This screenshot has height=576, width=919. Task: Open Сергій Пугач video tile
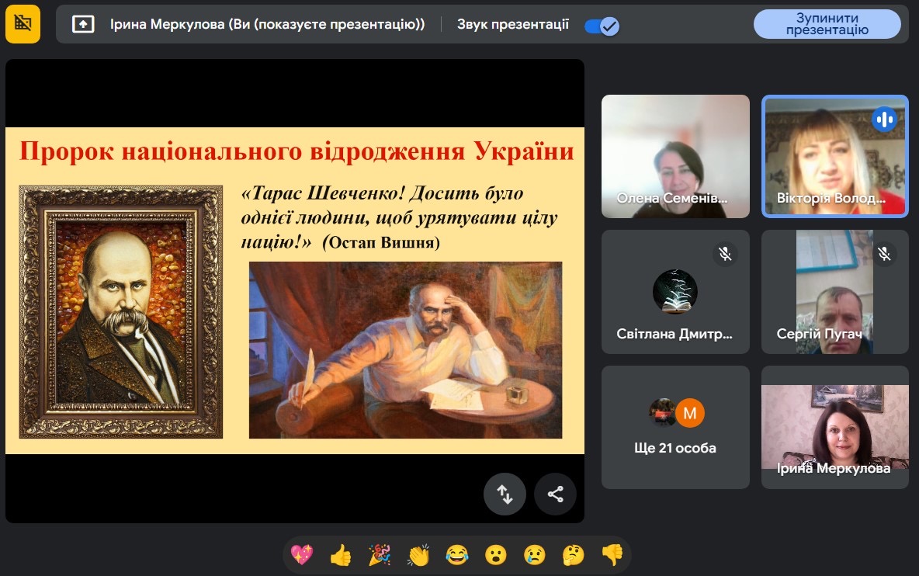(x=834, y=292)
